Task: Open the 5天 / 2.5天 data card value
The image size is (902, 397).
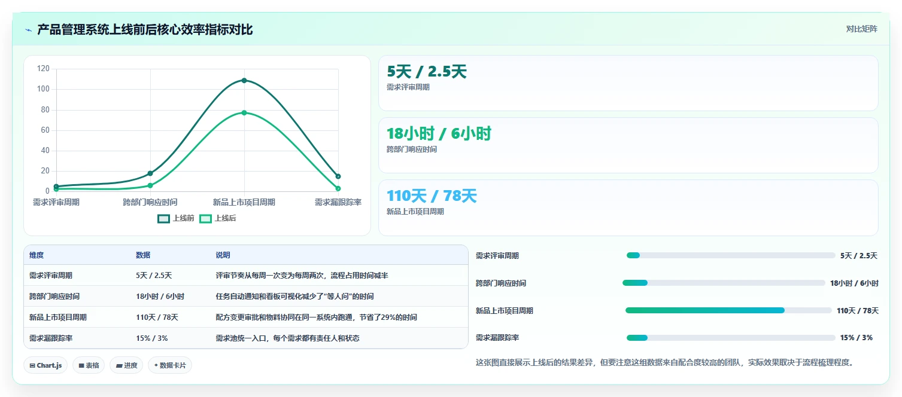Action: pyautogui.click(x=427, y=72)
